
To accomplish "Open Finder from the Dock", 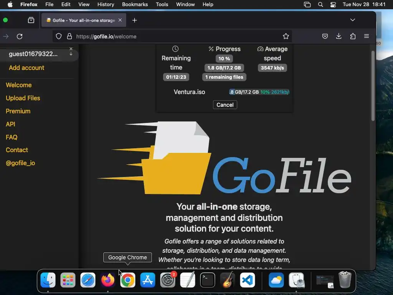I will tap(48, 280).
